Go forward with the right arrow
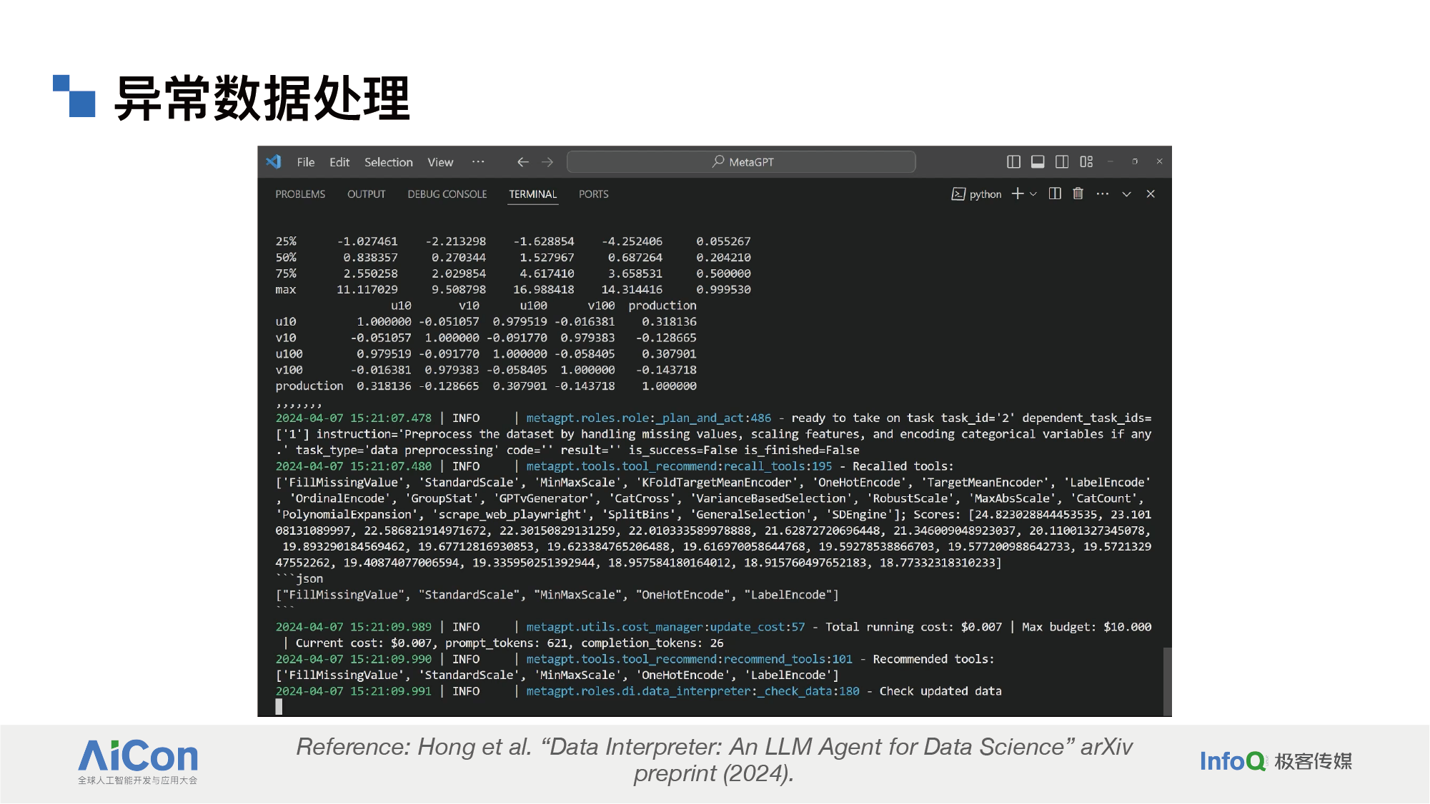 547,162
